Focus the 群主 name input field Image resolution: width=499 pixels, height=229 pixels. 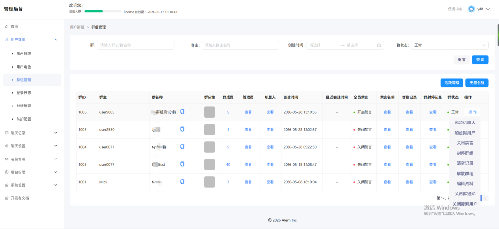coord(240,45)
